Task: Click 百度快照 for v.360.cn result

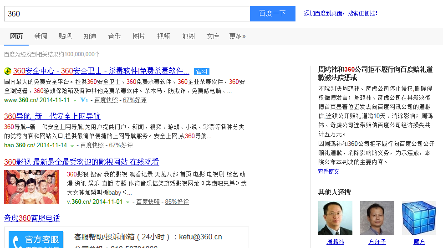Action: 148,202
